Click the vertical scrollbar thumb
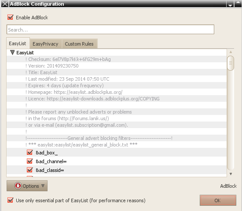The width and height of the screenshot is (242, 211). point(231,63)
